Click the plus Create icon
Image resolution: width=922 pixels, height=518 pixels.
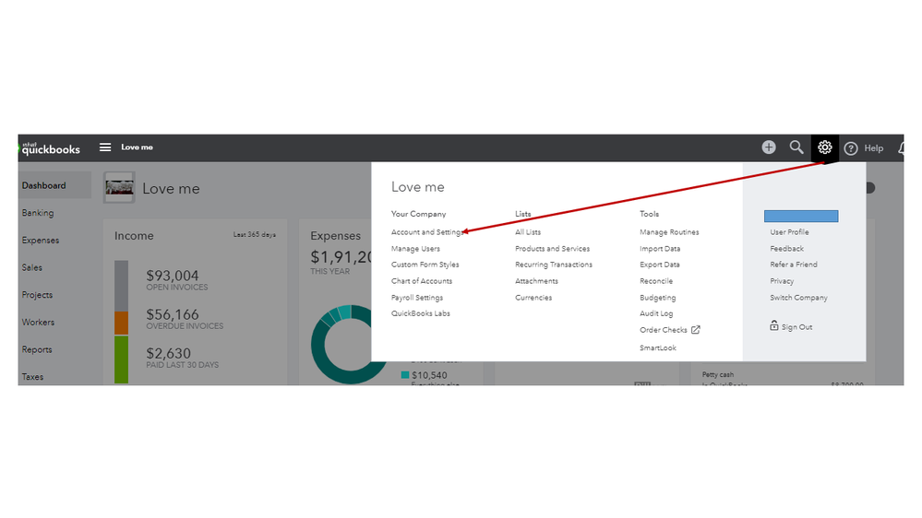[x=769, y=147]
